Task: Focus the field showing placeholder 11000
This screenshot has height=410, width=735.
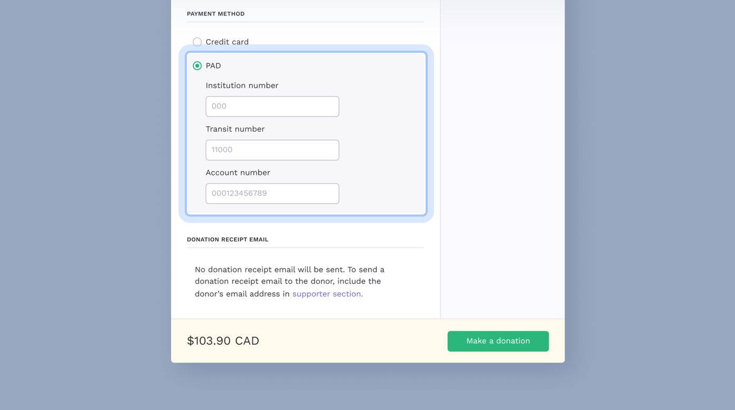Action: [x=272, y=150]
